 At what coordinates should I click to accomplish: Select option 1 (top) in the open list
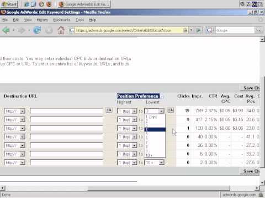(x=155, y=117)
